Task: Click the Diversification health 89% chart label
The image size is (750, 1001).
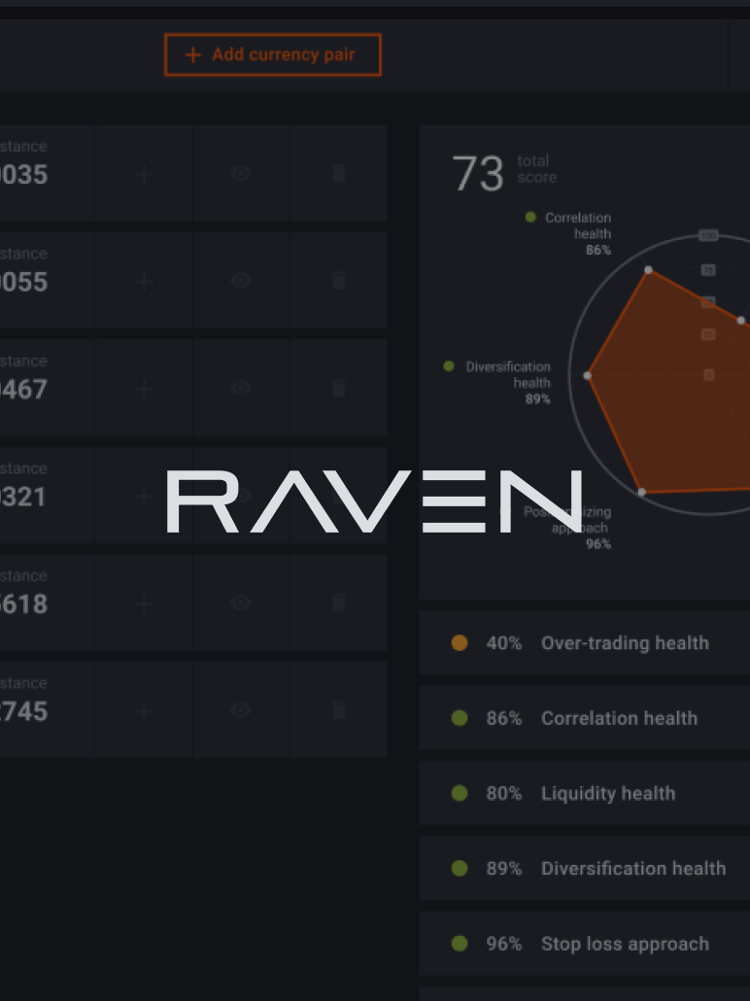Action: click(x=508, y=382)
